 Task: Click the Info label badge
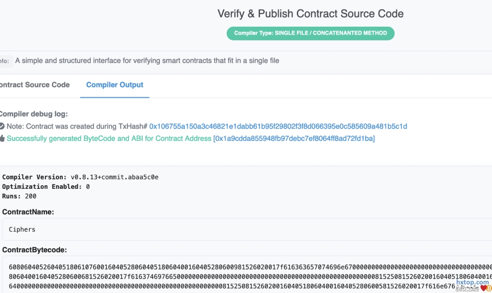5,61
